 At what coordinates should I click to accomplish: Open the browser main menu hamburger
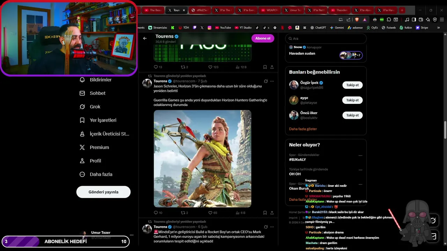(x=442, y=20)
